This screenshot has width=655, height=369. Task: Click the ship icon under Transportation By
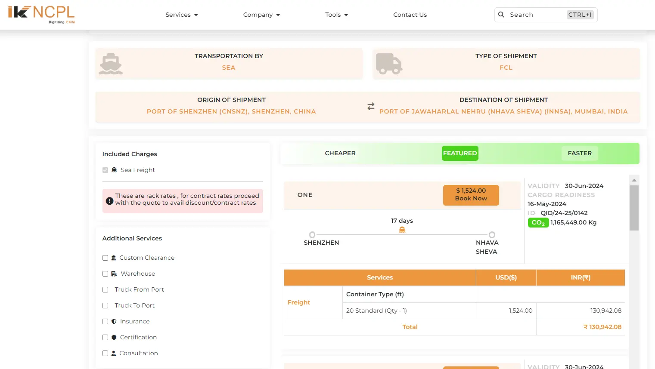(x=111, y=64)
